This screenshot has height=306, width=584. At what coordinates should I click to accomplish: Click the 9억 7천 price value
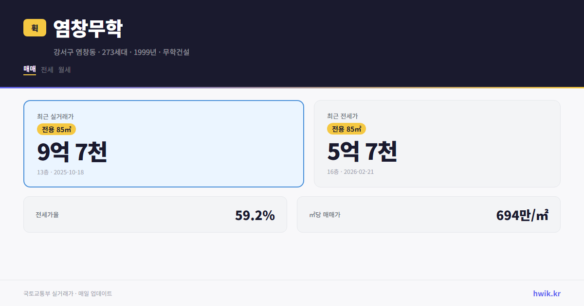(x=73, y=152)
